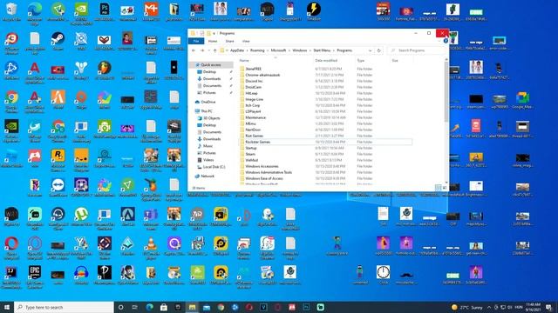Open the Epic Games Launcher desktop icon

(x=35, y=276)
